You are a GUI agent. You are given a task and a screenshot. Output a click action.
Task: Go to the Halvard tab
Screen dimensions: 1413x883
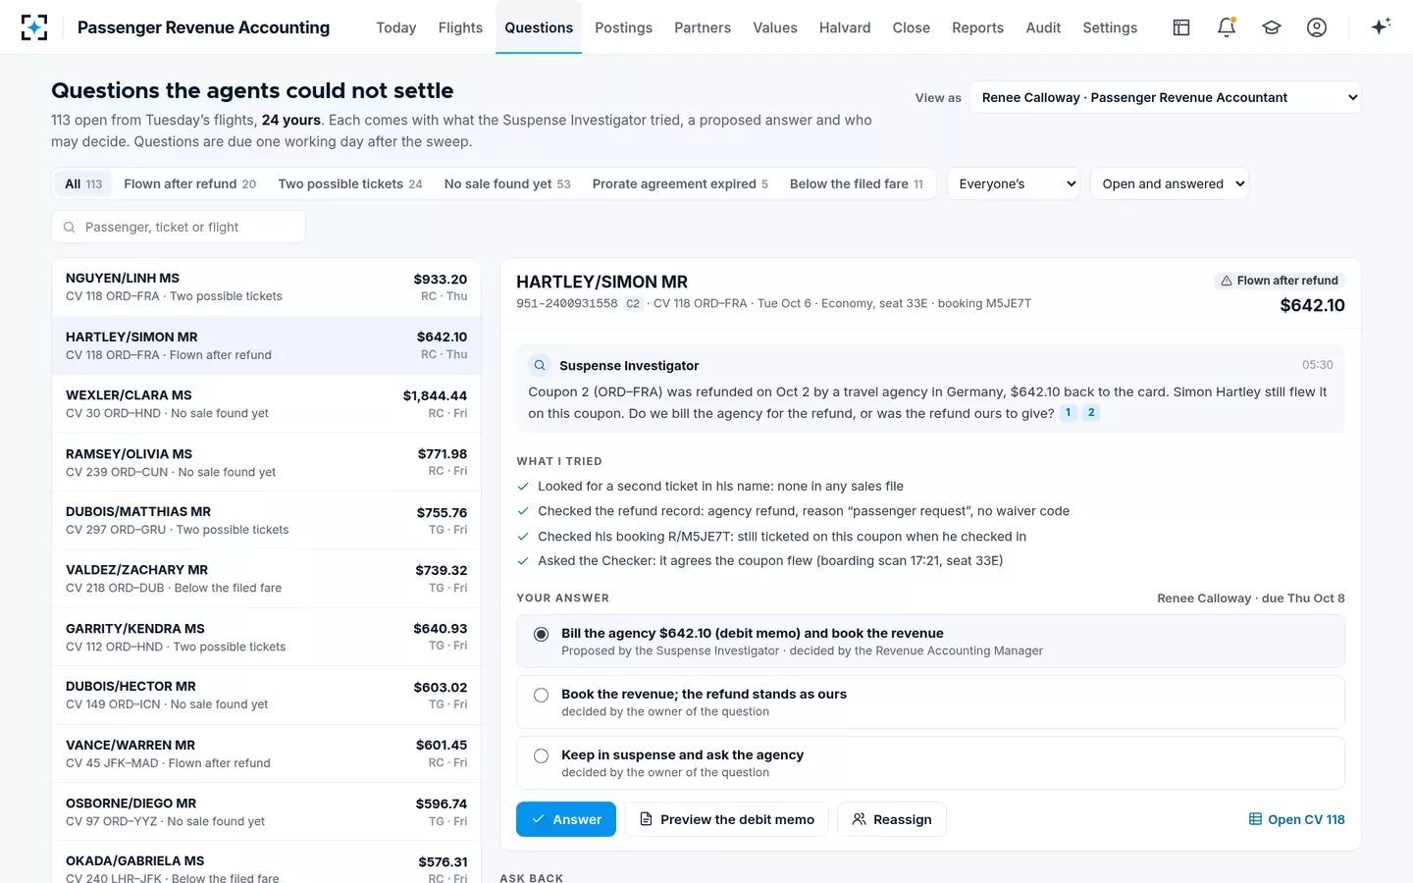point(845,27)
